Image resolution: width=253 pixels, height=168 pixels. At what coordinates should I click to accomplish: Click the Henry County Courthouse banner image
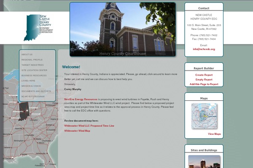click(x=123, y=29)
